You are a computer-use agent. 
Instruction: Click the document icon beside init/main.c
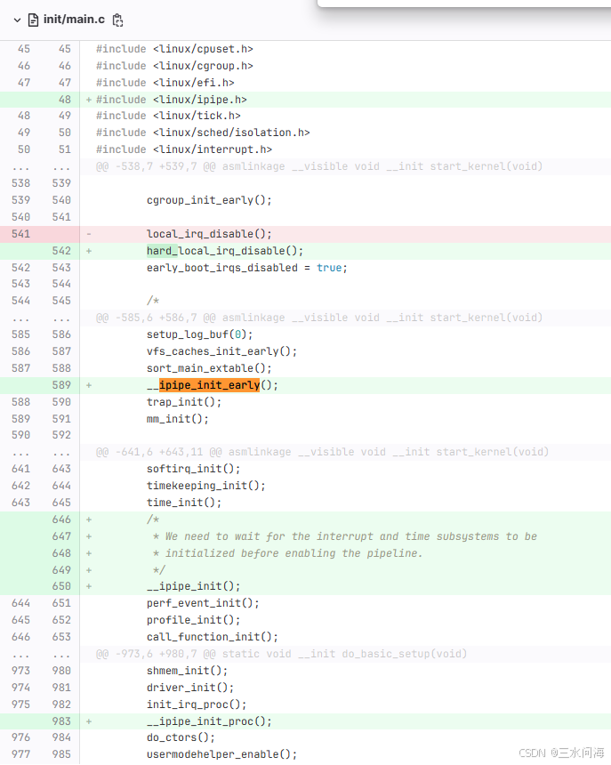[x=33, y=20]
